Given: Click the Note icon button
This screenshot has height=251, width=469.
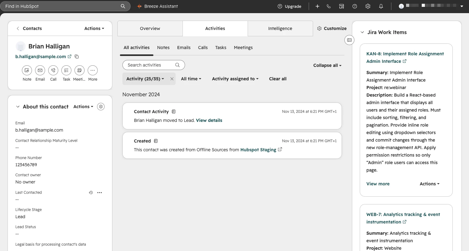Looking at the screenshot, I should 27,70.
